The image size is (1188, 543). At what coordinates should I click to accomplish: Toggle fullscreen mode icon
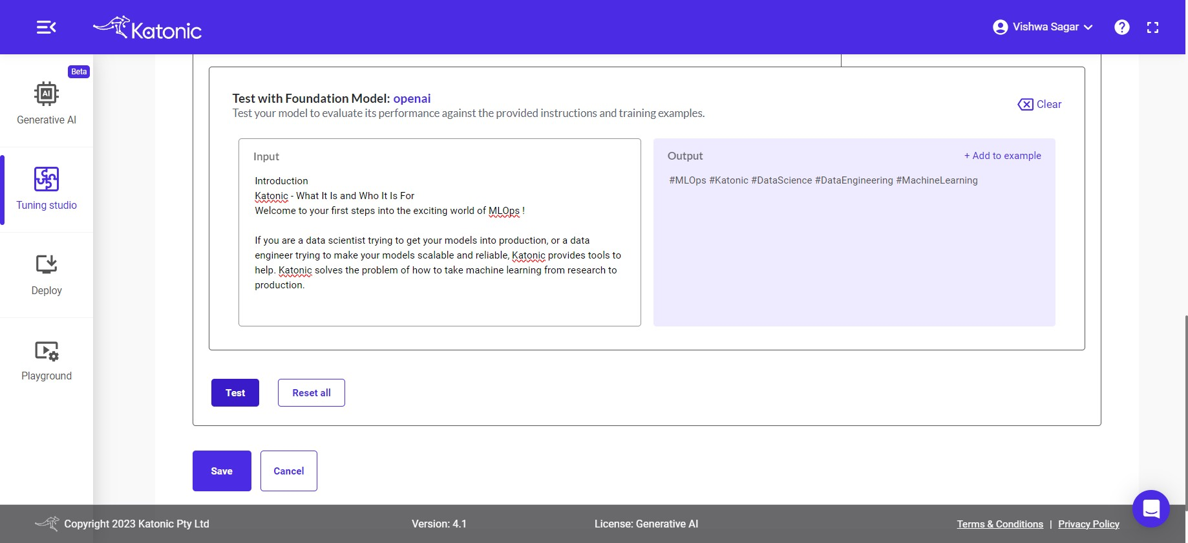pyautogui.click(x=1152, y=27)
